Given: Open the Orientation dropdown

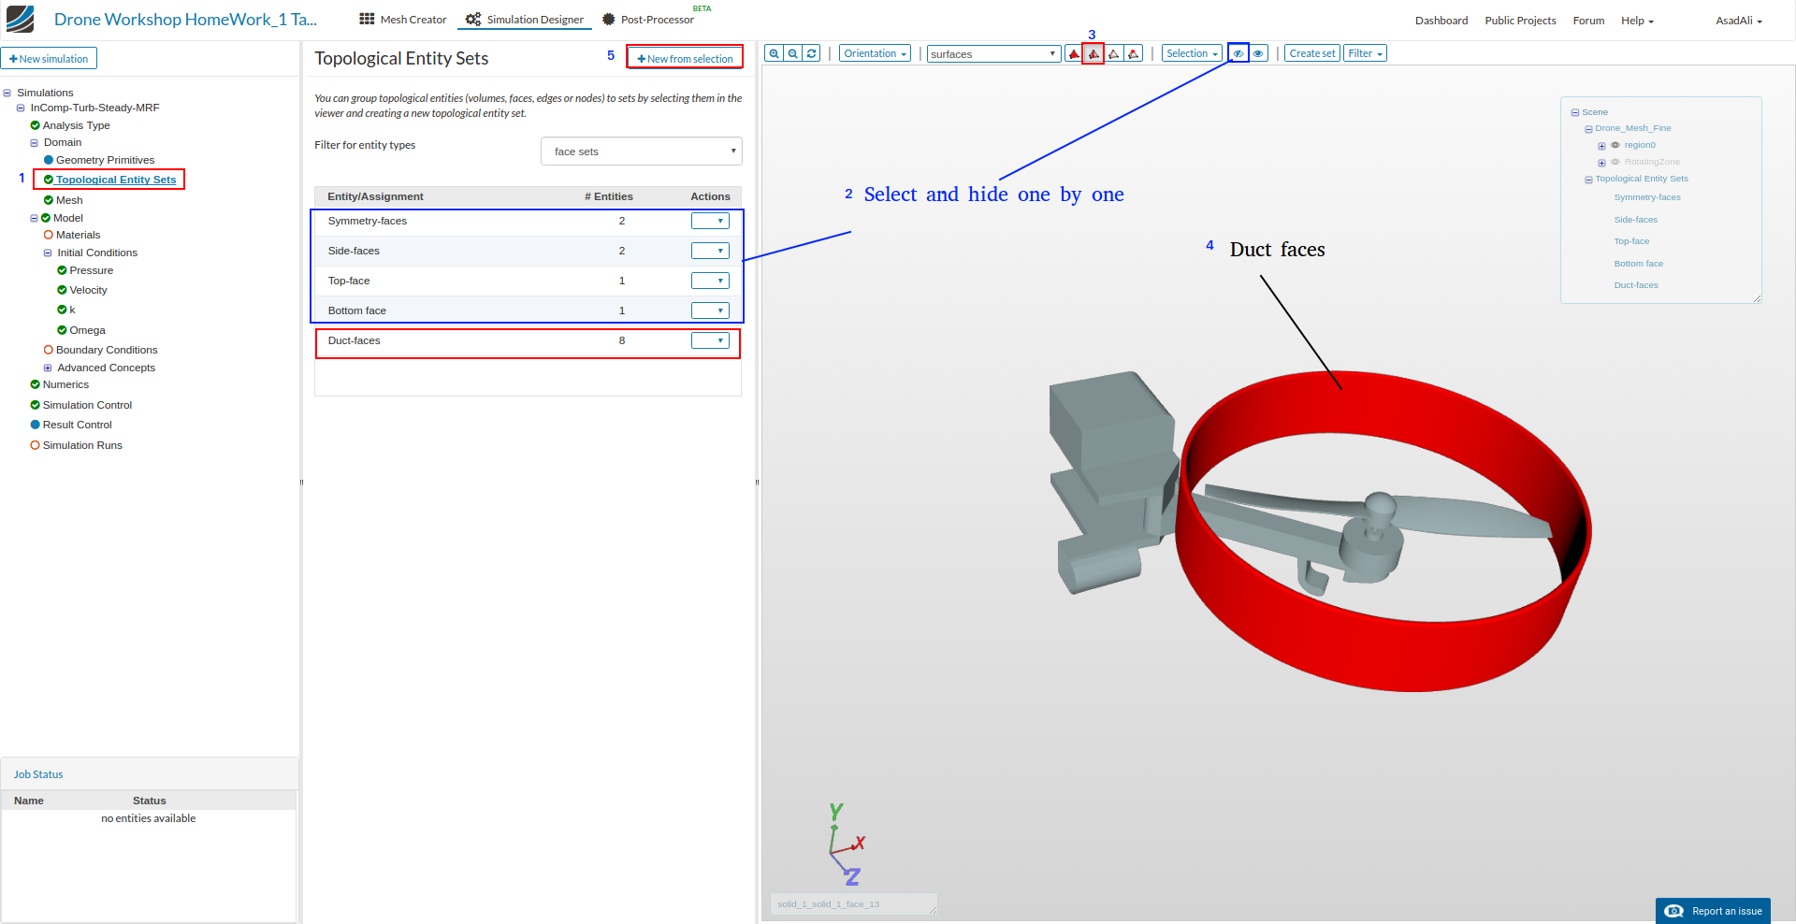Looking at the screenshot, I should [x=876, y=53].
